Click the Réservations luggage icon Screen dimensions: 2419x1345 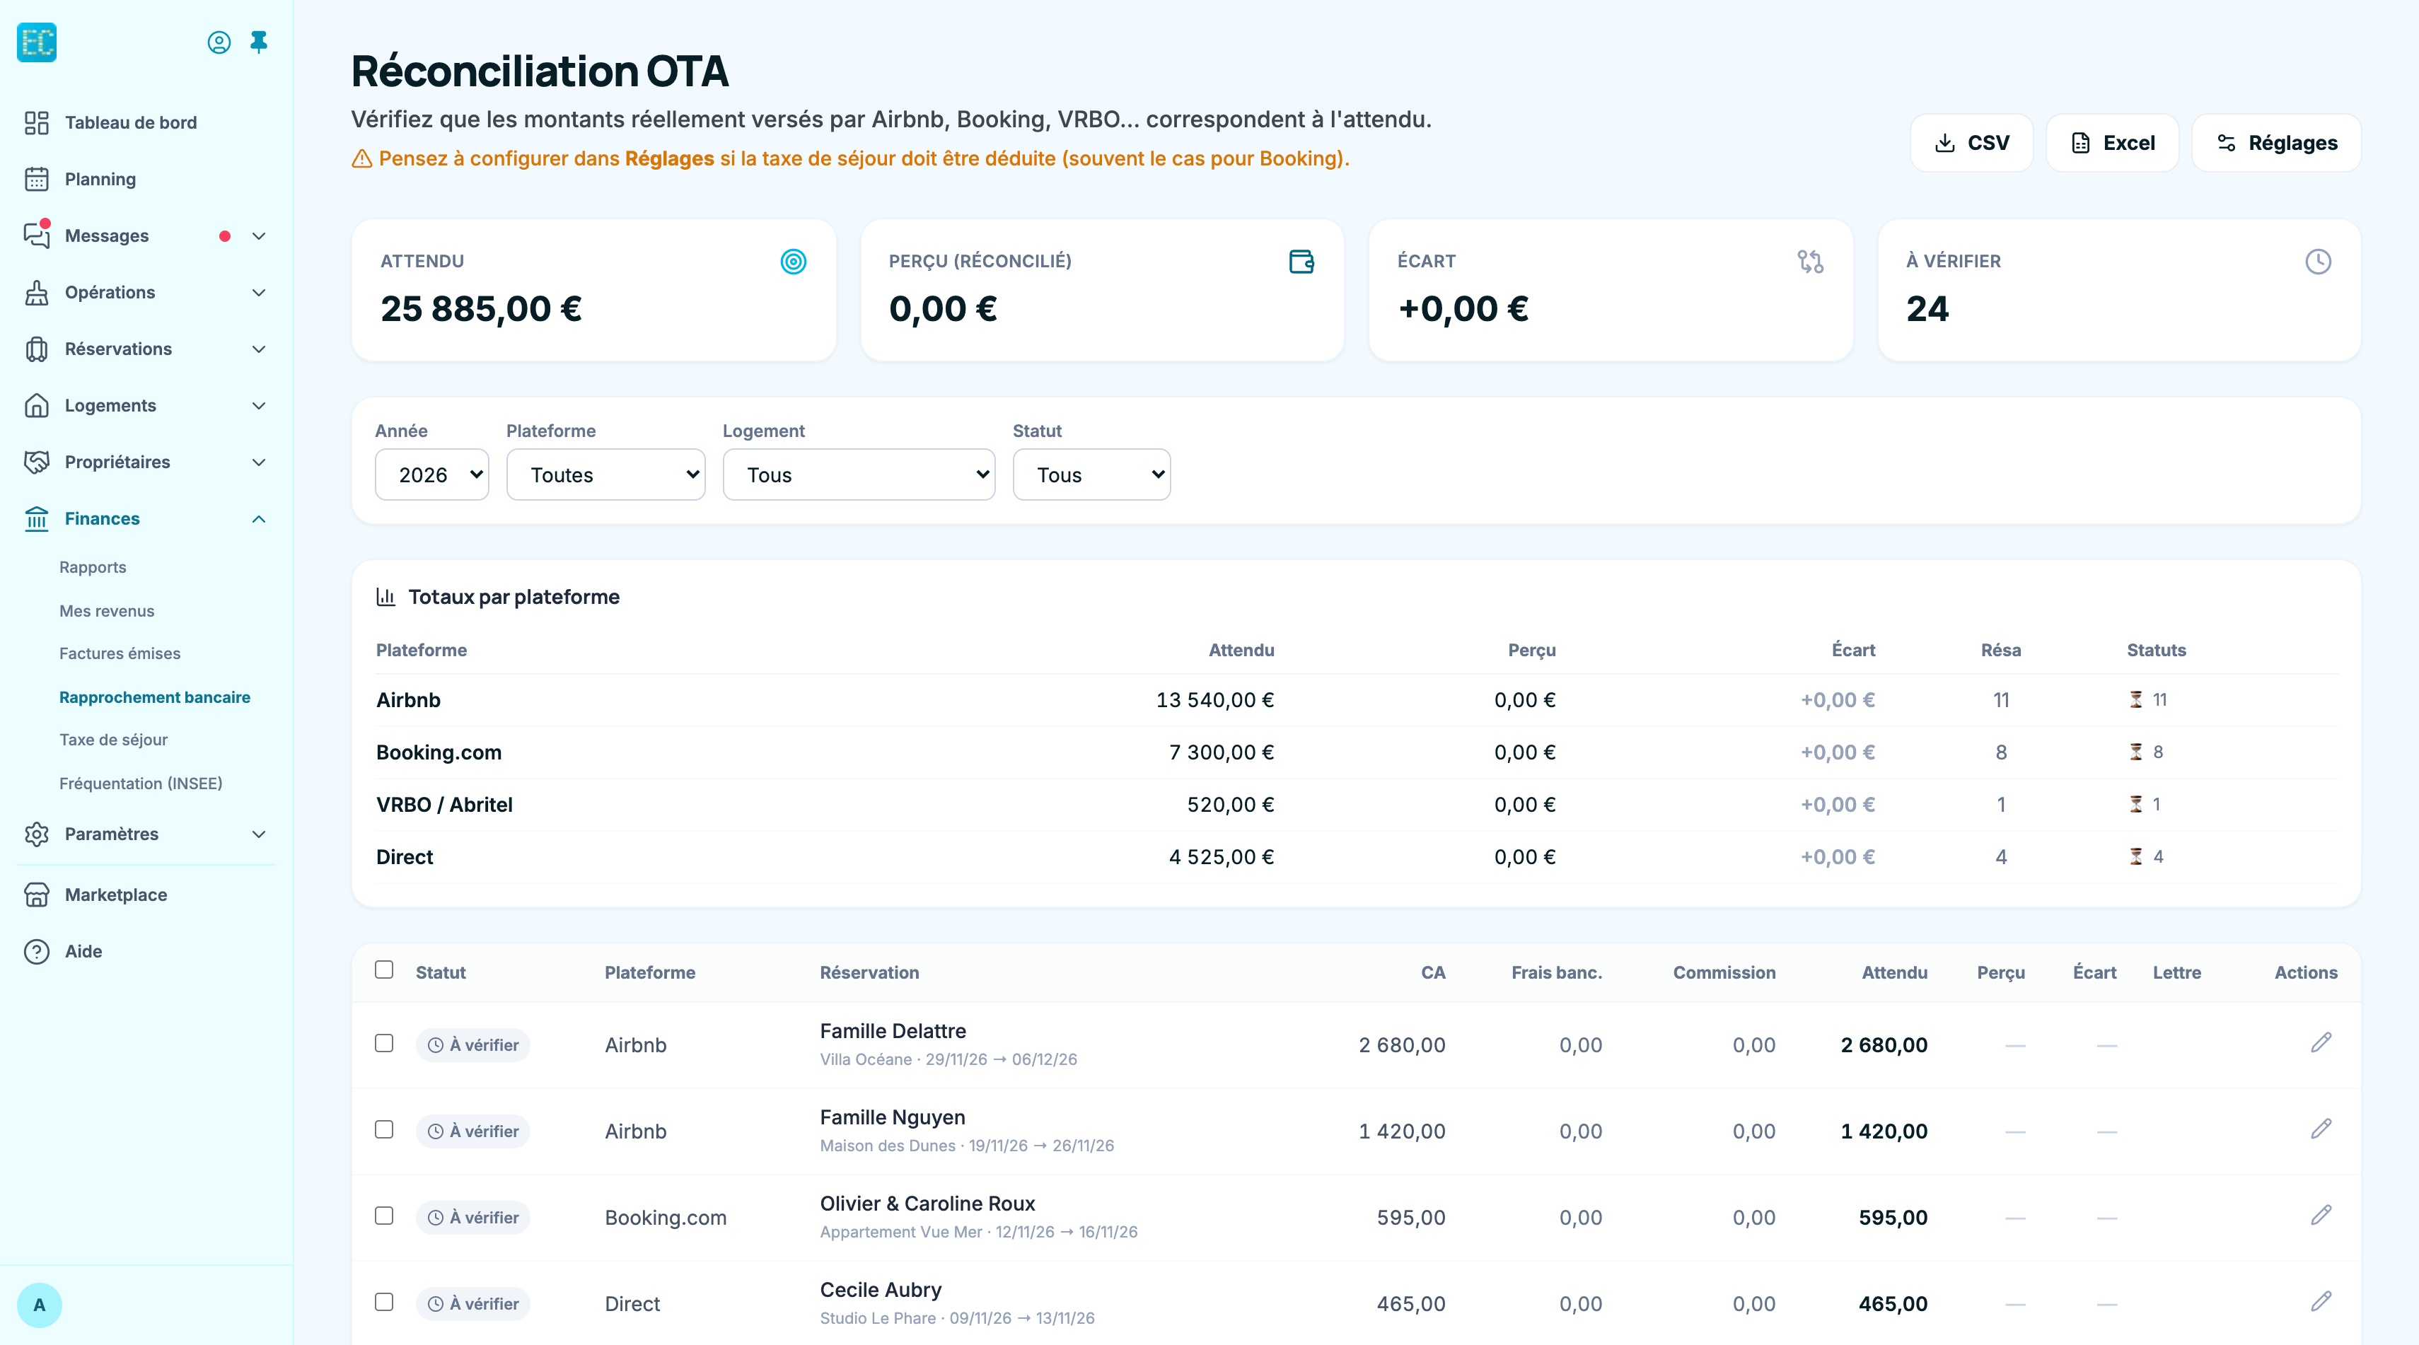pyautogui.click(x=37, y=349)
